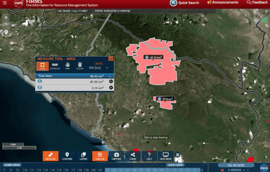Image resolution: width=270 pixels, height=172 pixels.
Task: Clear all measurements with trash icon
Action: click(x=80, y=66)
